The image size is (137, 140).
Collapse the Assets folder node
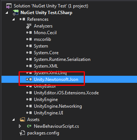(13, 120)
